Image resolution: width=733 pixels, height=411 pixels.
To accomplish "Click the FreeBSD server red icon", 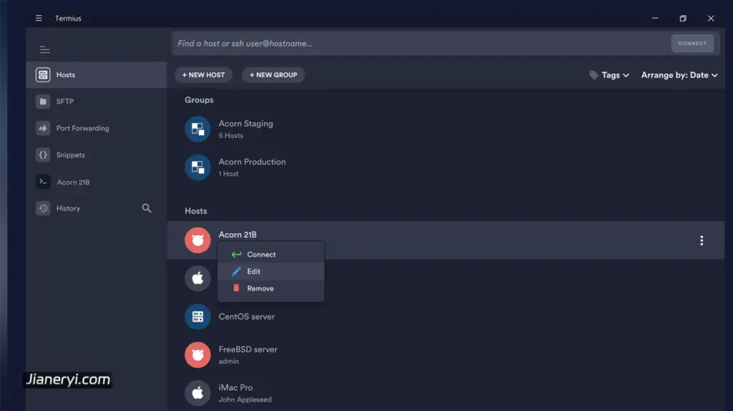I will 198,355.
